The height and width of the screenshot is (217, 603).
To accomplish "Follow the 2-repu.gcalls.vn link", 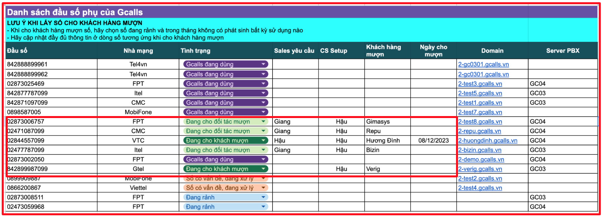I will click(x=479, y=131).
